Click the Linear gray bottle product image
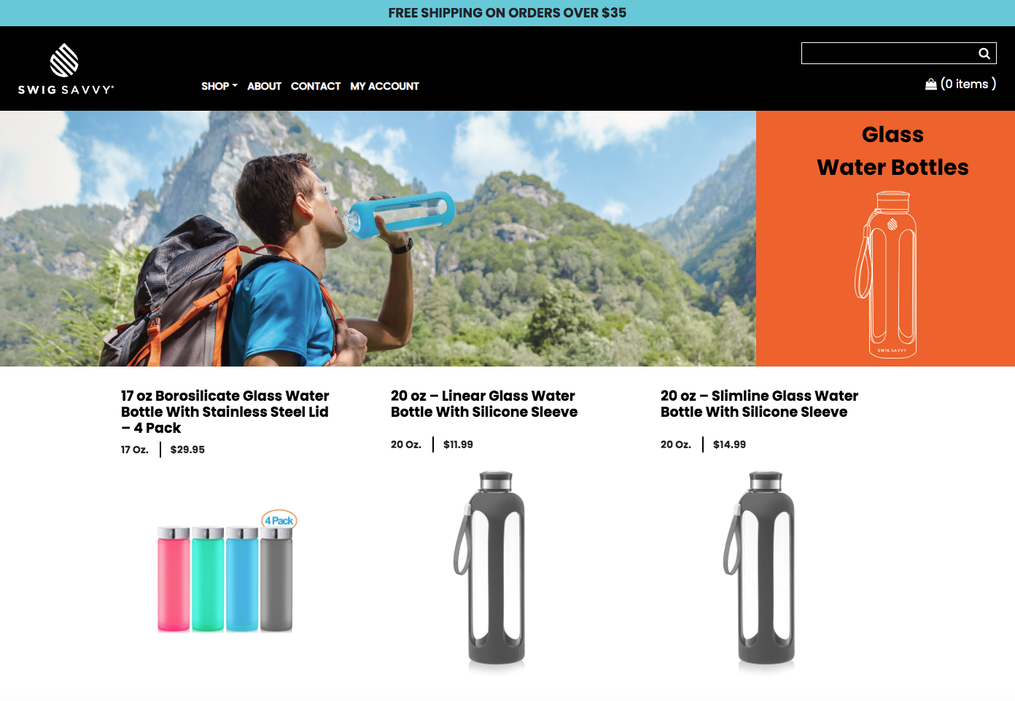 490,570
